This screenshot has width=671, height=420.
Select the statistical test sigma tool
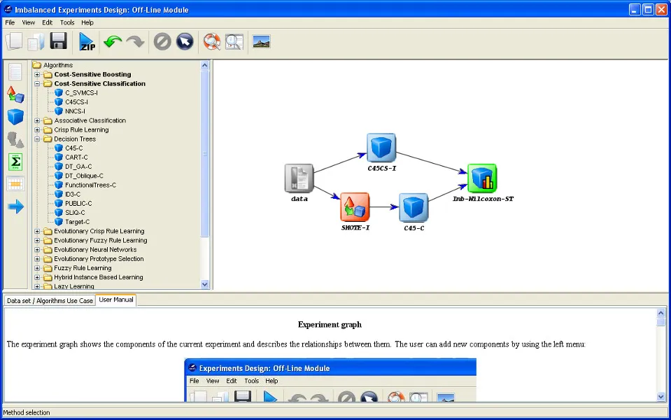point(15,162)
